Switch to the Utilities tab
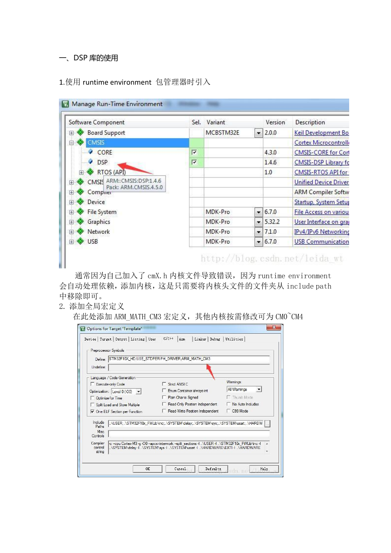The height and width of the screenshot is (553, 391). [234, 339]
